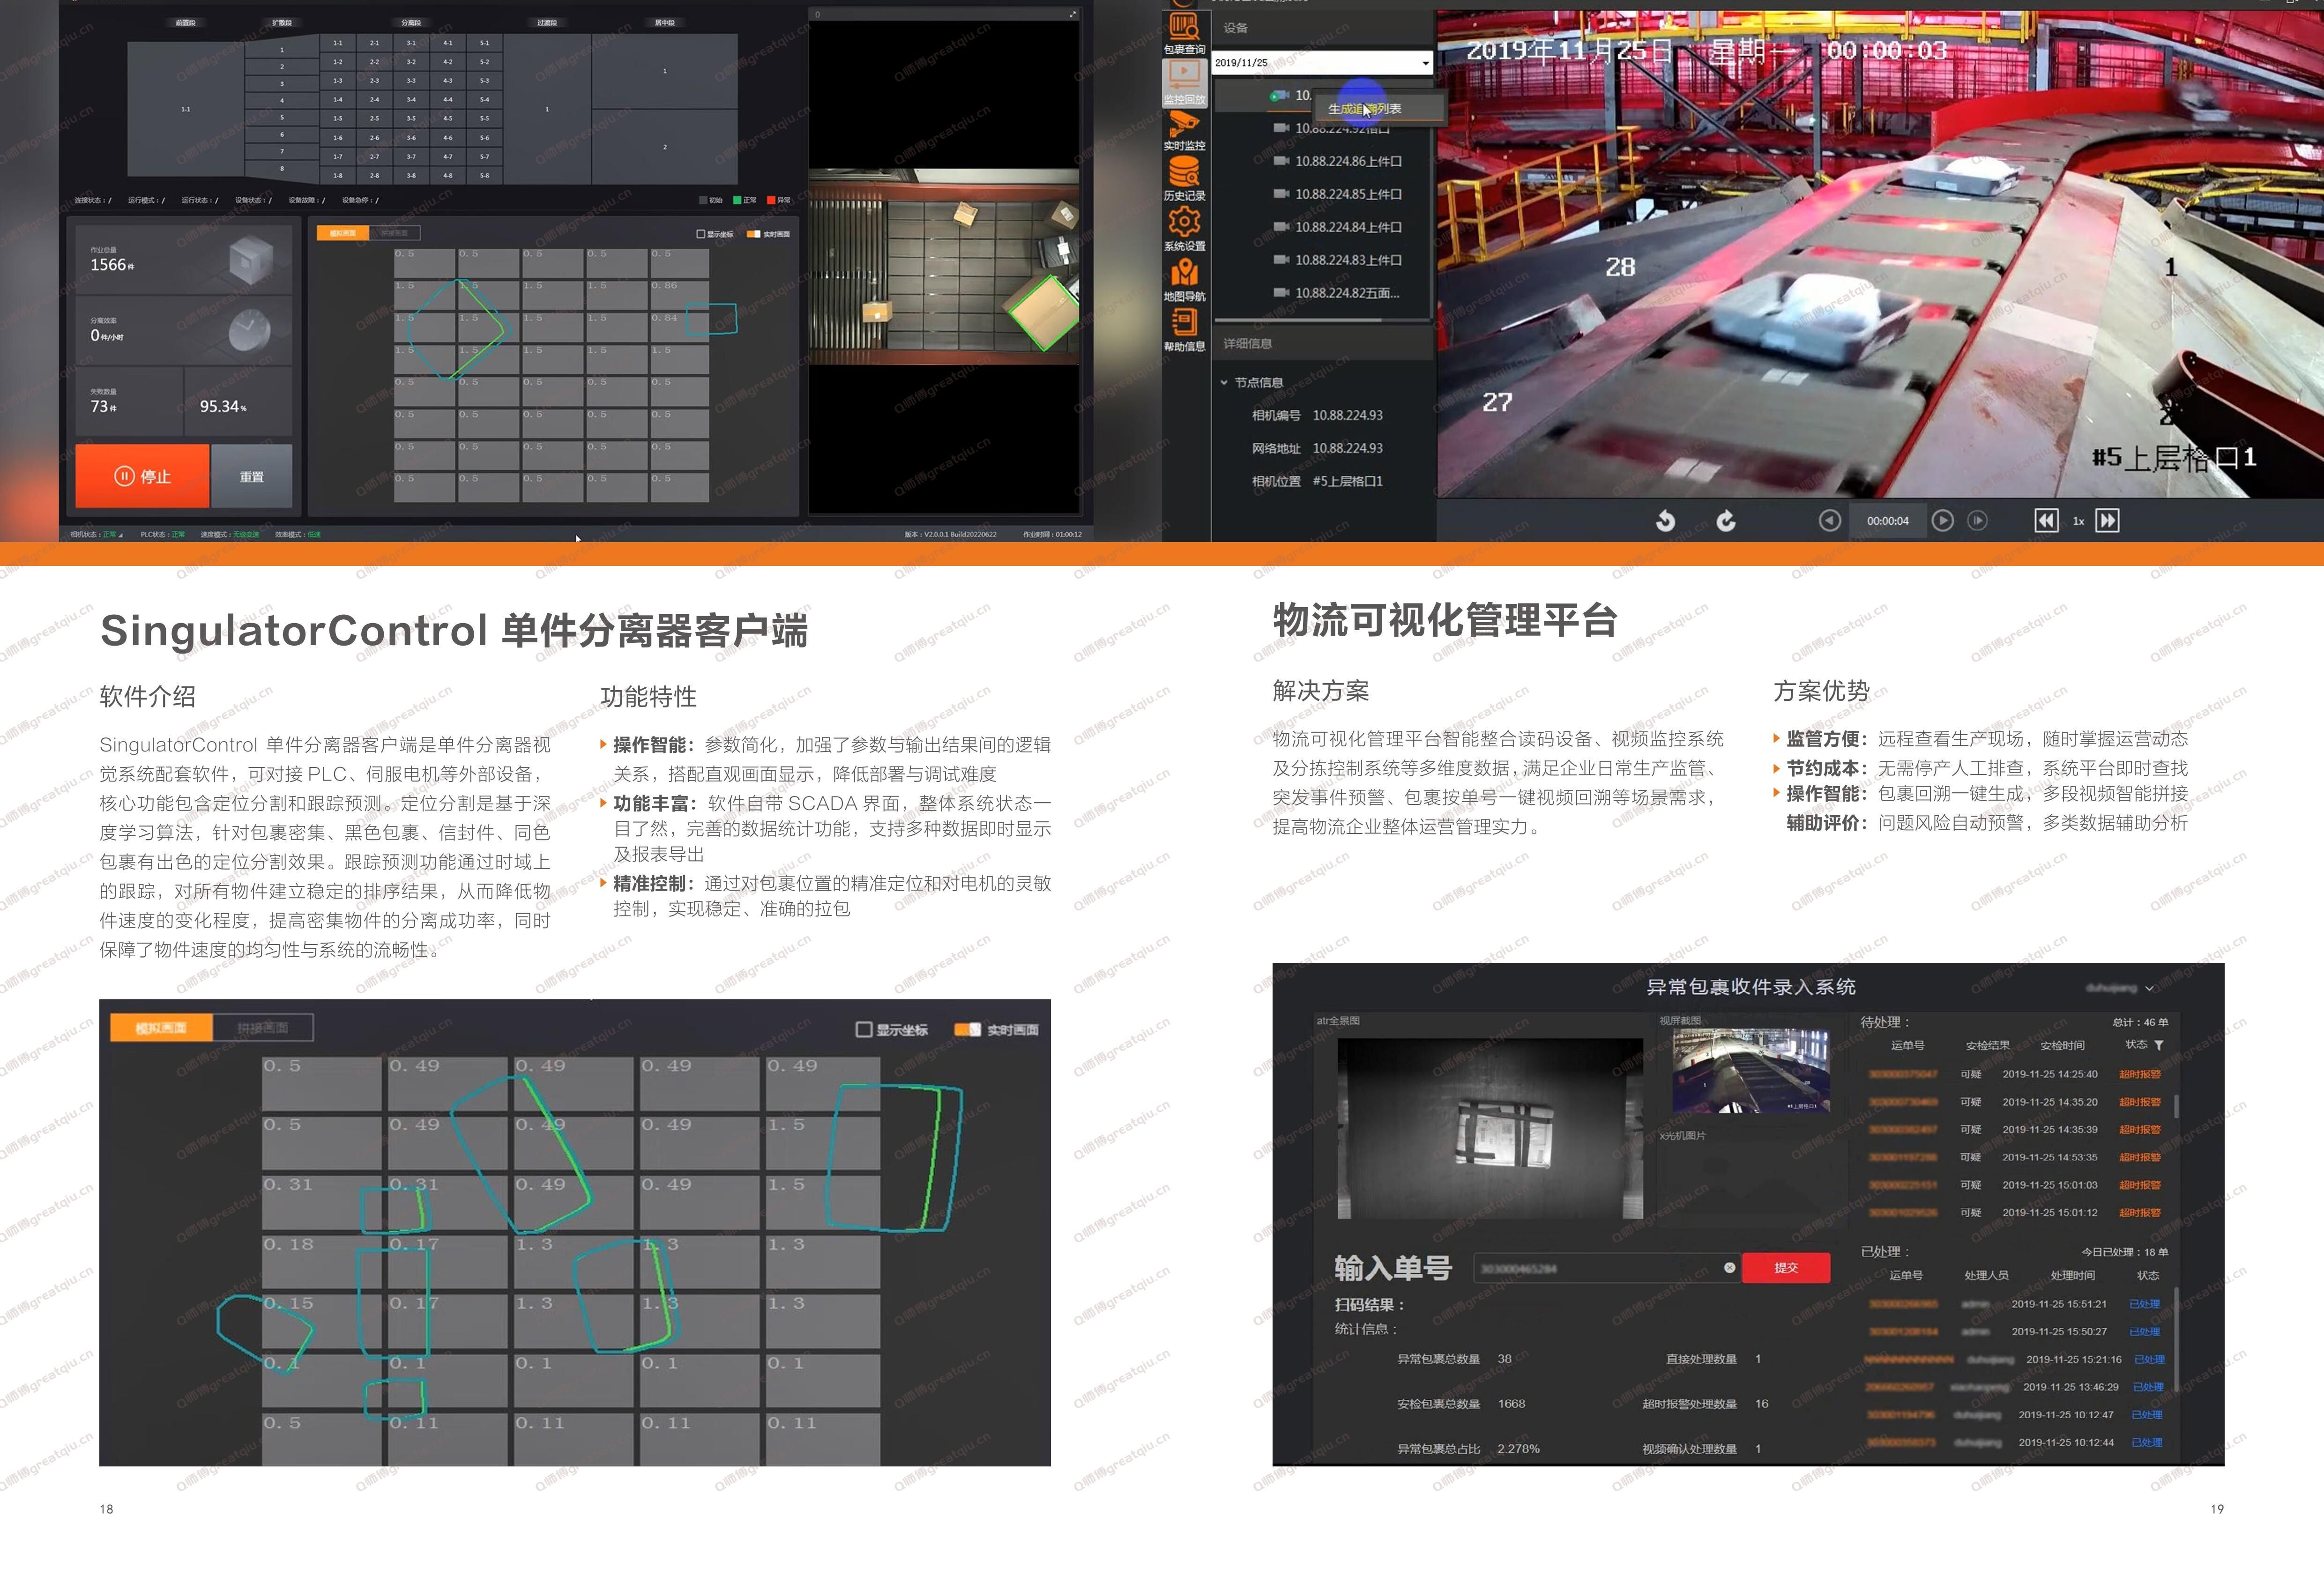2324x1577 pixels.
Task: Clear the 输入单号 field with the X icon
Action: coord(1729,1268)
